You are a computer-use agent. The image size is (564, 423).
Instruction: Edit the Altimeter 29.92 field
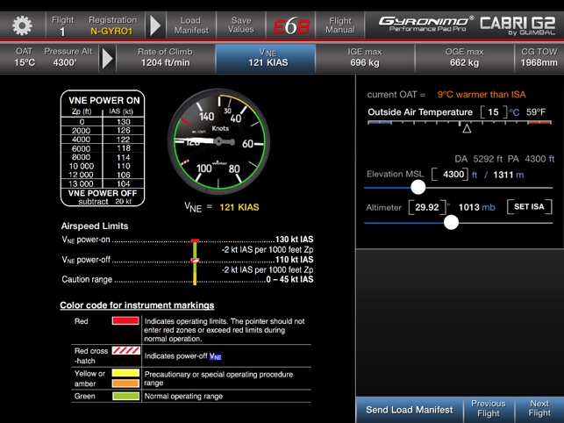(x=427, y=207)
